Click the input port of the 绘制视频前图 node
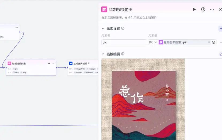 click(6, 68)
